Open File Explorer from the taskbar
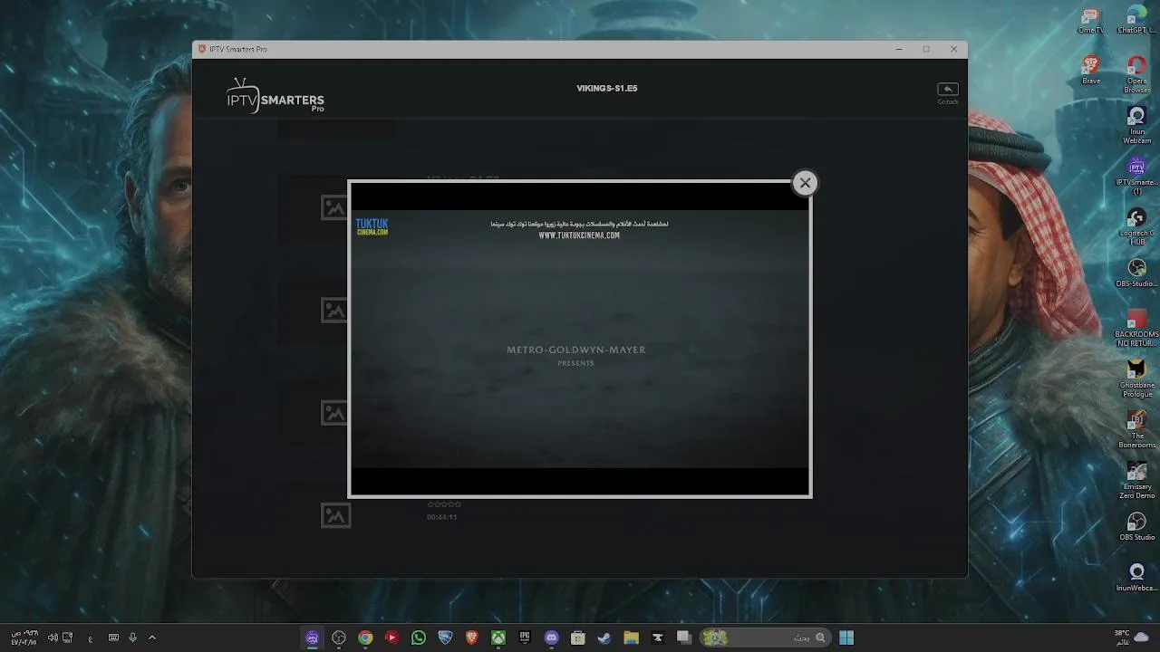1160x652 pixels. (x=631, y=638)
